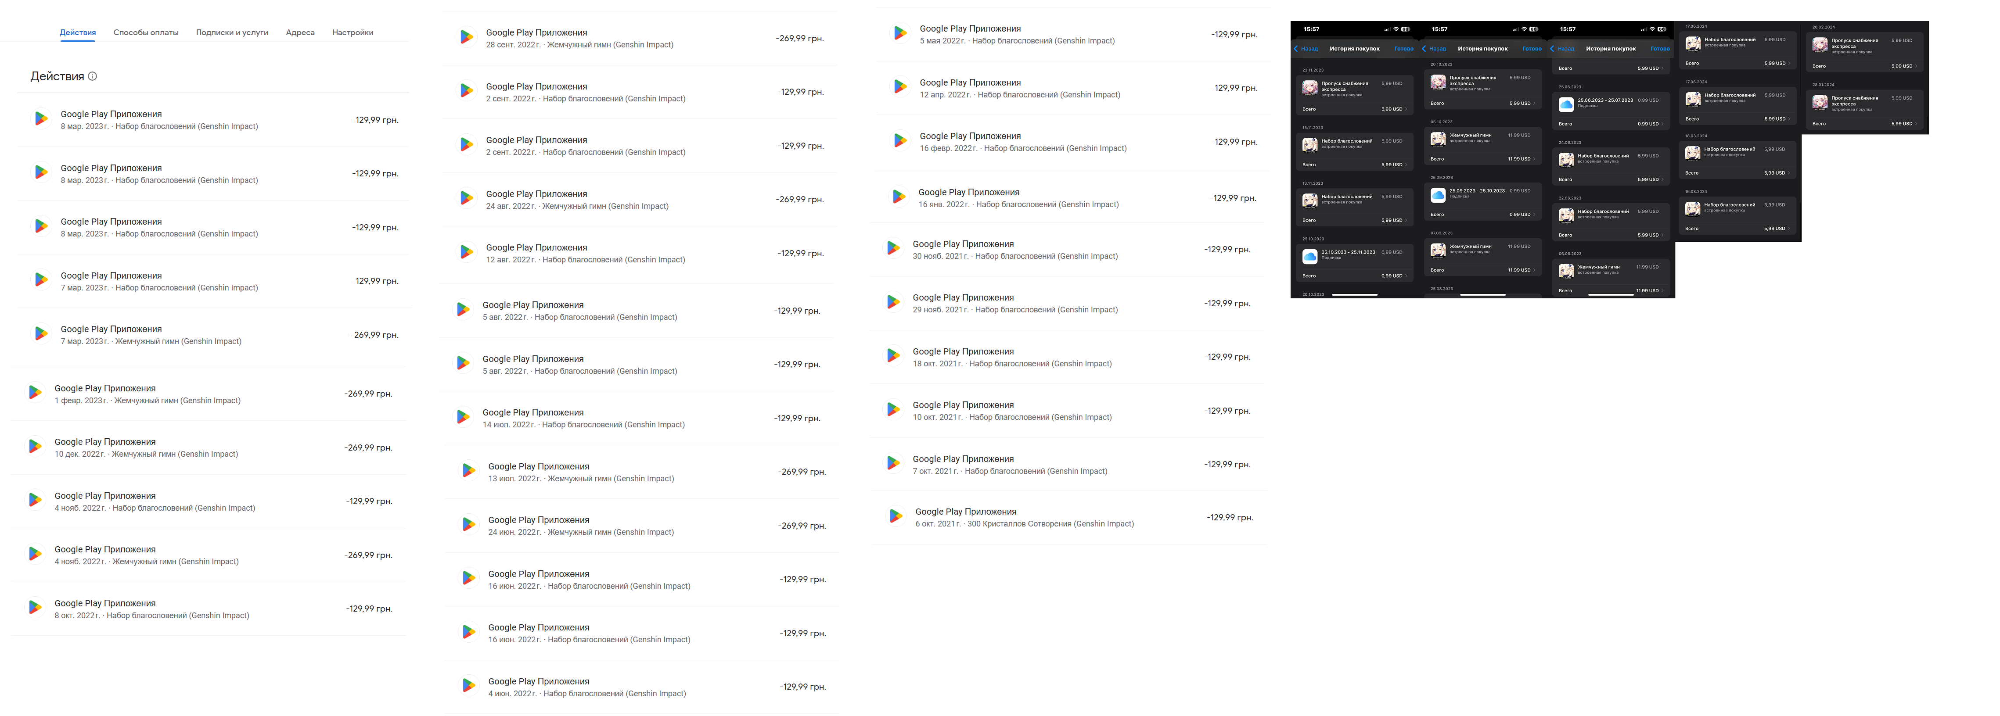
Task: Click Google Play icon of 6 окт. 2021 crystals purchase
Action: coord(896,516)
